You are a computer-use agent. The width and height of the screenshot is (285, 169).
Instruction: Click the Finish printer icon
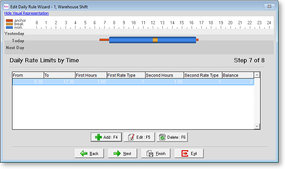click(150, 154)
